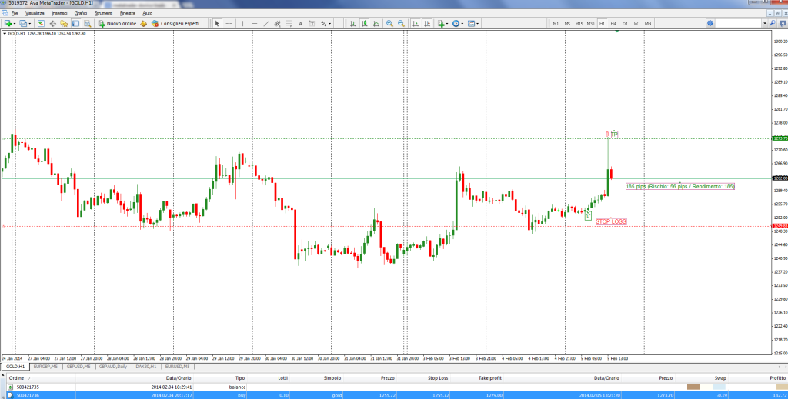
Task: Expand the search field dropdown arrow
Action: click(765, 23)
